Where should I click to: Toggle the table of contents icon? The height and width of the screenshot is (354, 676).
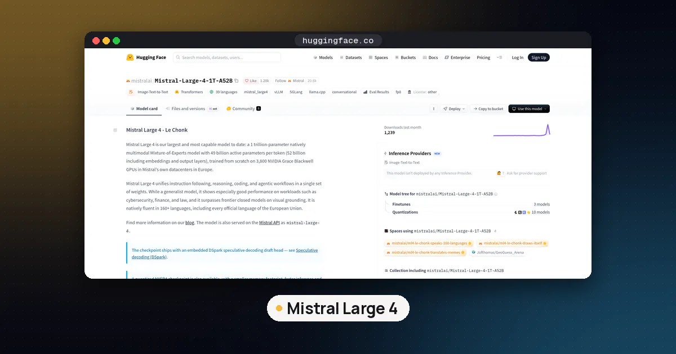click(115, 130)
